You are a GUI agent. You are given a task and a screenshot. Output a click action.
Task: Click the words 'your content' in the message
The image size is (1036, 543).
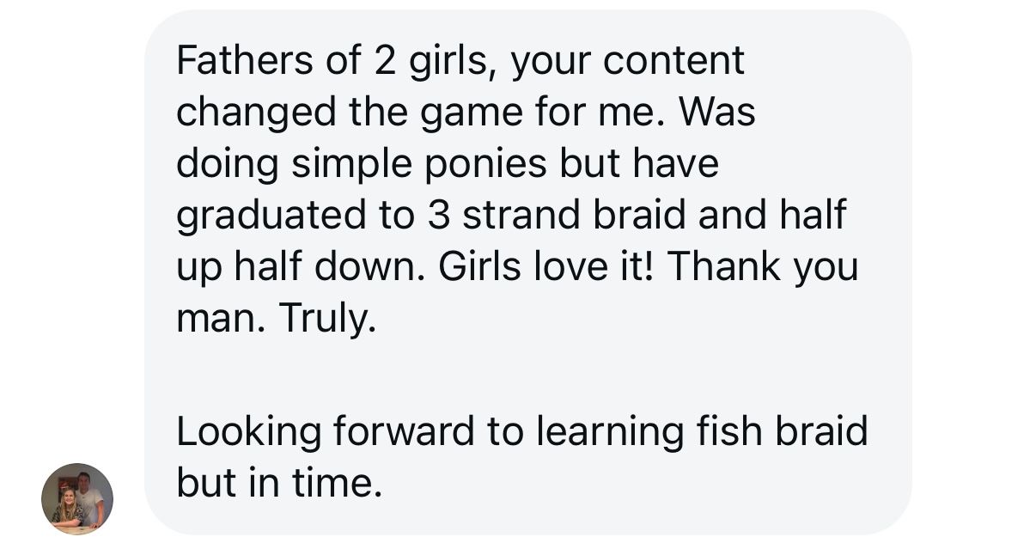(x=627, y=62)
